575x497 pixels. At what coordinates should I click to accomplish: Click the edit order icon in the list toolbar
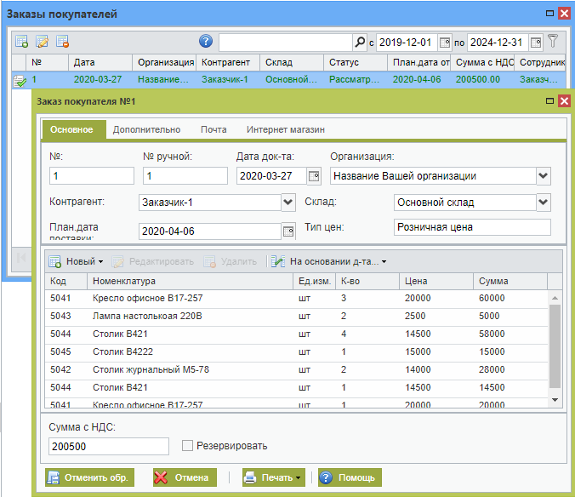coord(42,42)
